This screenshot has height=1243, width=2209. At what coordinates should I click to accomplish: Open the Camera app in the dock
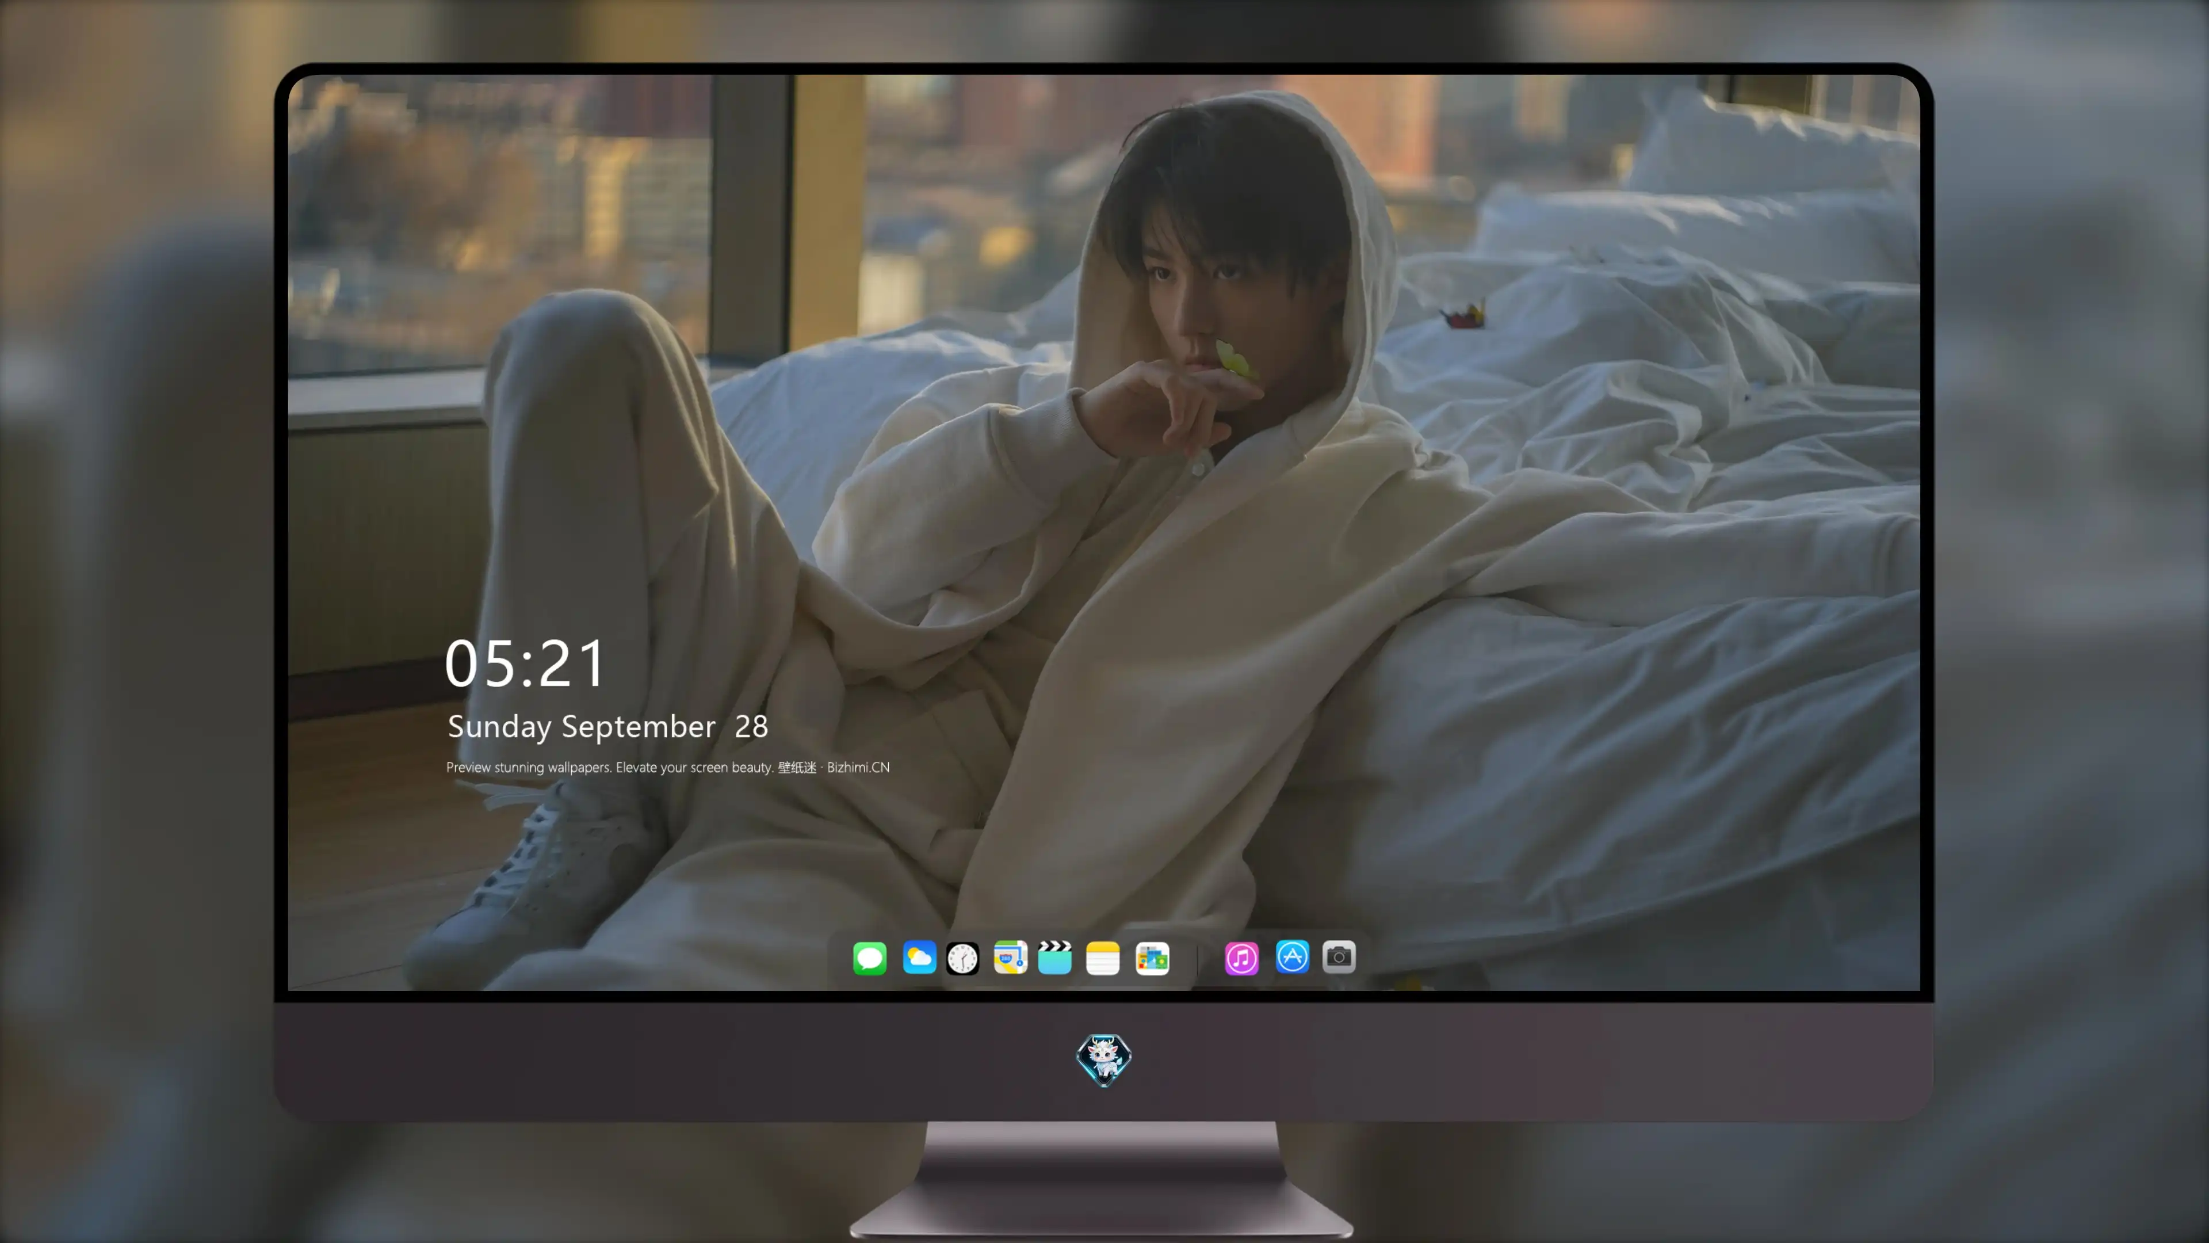click(x=1339, y=956)
